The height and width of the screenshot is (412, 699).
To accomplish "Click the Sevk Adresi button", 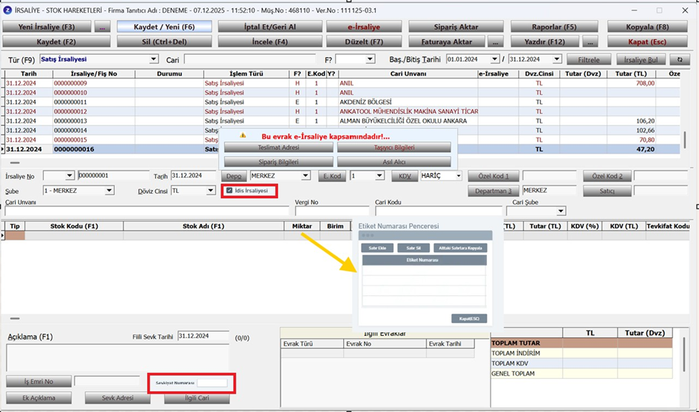I will pyautogui.click(x=118, y=398).
